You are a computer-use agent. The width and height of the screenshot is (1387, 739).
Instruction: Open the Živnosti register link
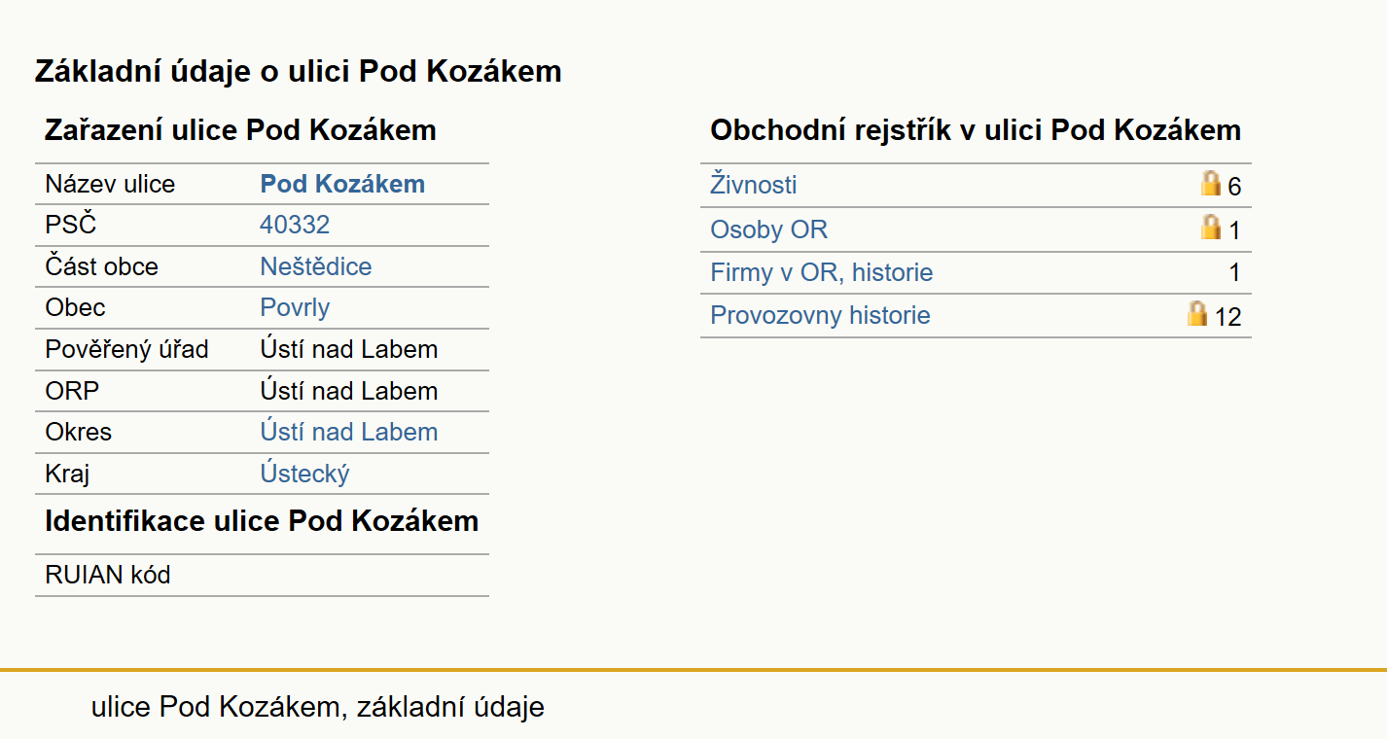(754, 185)
